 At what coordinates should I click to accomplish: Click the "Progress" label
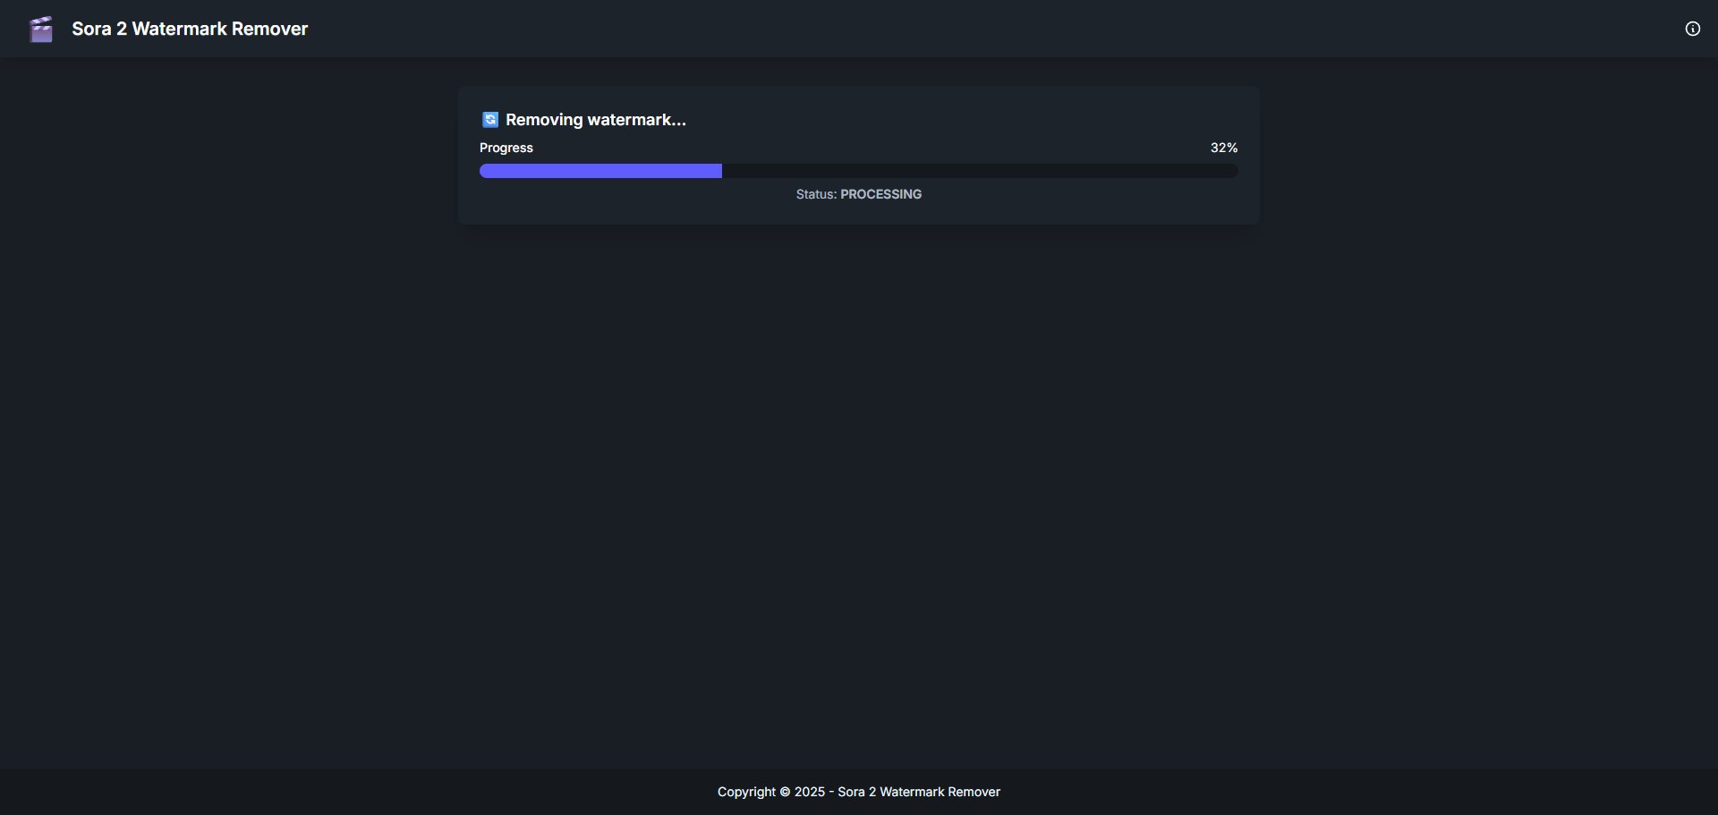coord(506,148)
